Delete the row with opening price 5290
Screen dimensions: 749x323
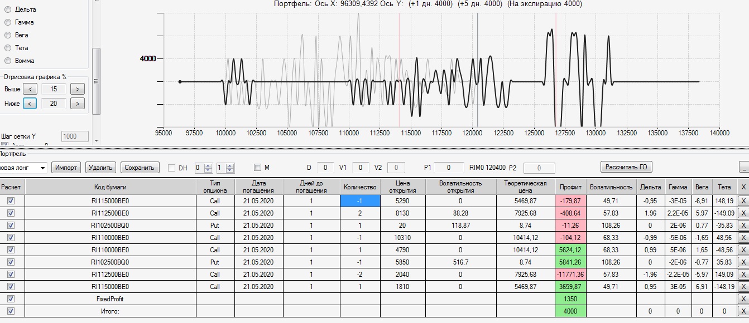pyautogui.click(x=742, y=202)
